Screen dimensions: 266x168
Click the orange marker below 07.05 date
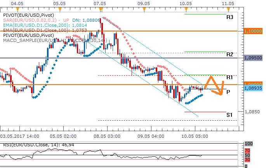tap(101, 8)
